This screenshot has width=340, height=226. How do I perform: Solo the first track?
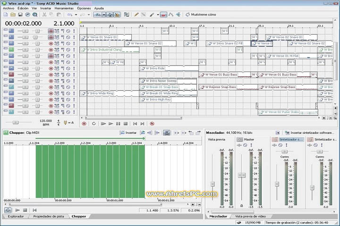point(74,31)
